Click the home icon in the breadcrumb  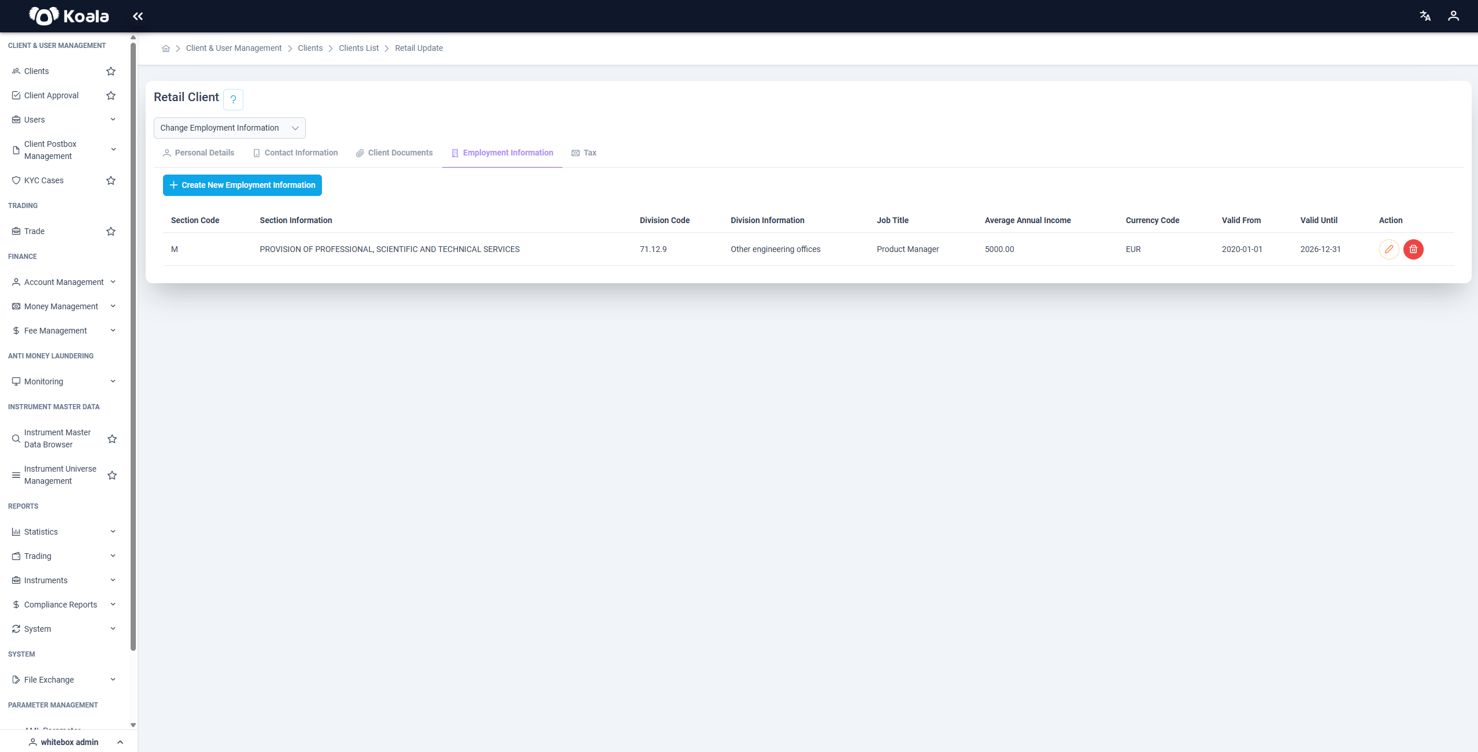coord(166,49)
